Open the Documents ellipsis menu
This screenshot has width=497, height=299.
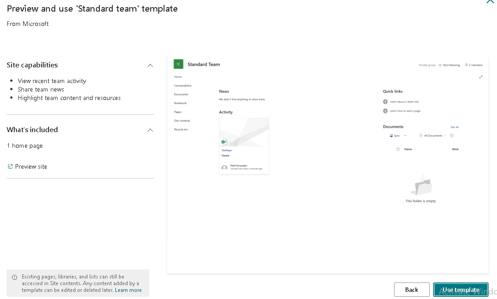click(405, 136)
